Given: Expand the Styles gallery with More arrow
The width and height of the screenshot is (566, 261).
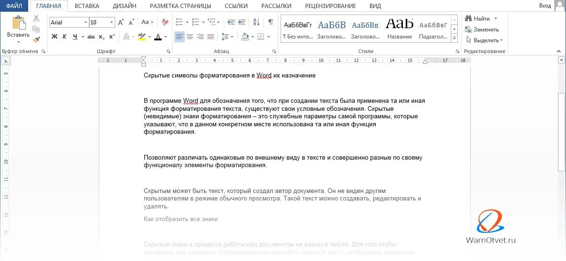Looking at the screenshot, I should [455, 38].
